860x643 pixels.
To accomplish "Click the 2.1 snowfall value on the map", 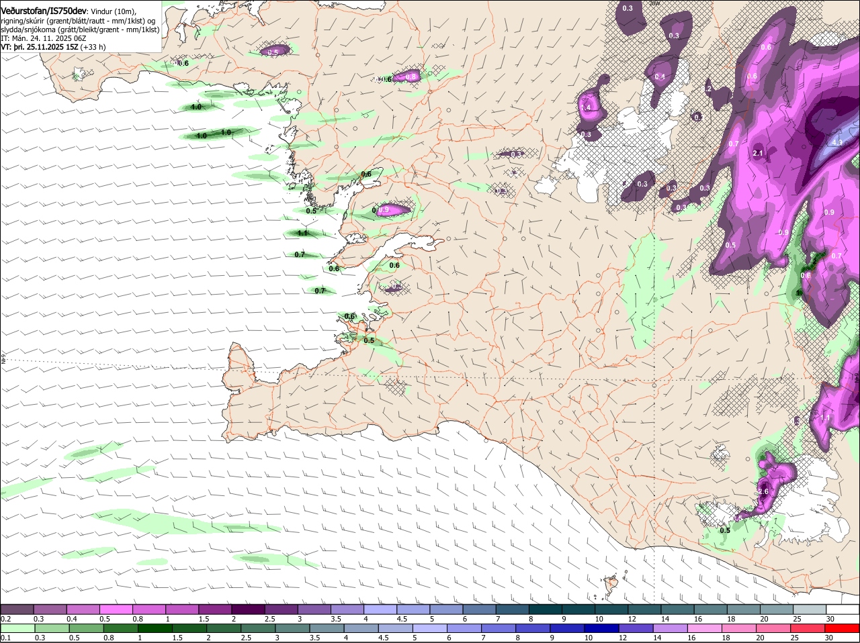I will pos(759,154).
